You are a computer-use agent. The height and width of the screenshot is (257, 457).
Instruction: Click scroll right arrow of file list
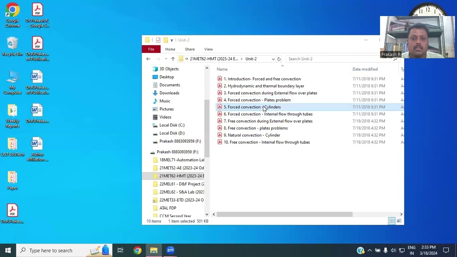tap(401, 215)
